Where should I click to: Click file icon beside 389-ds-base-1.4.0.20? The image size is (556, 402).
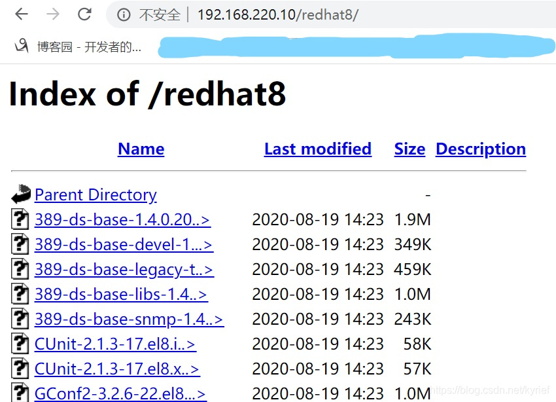pyautogui.click(x=20, y=219)
